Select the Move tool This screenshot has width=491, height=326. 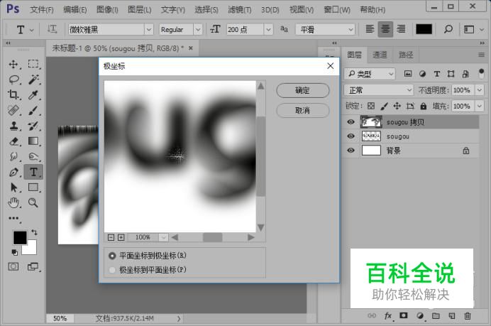click(13, 64)
